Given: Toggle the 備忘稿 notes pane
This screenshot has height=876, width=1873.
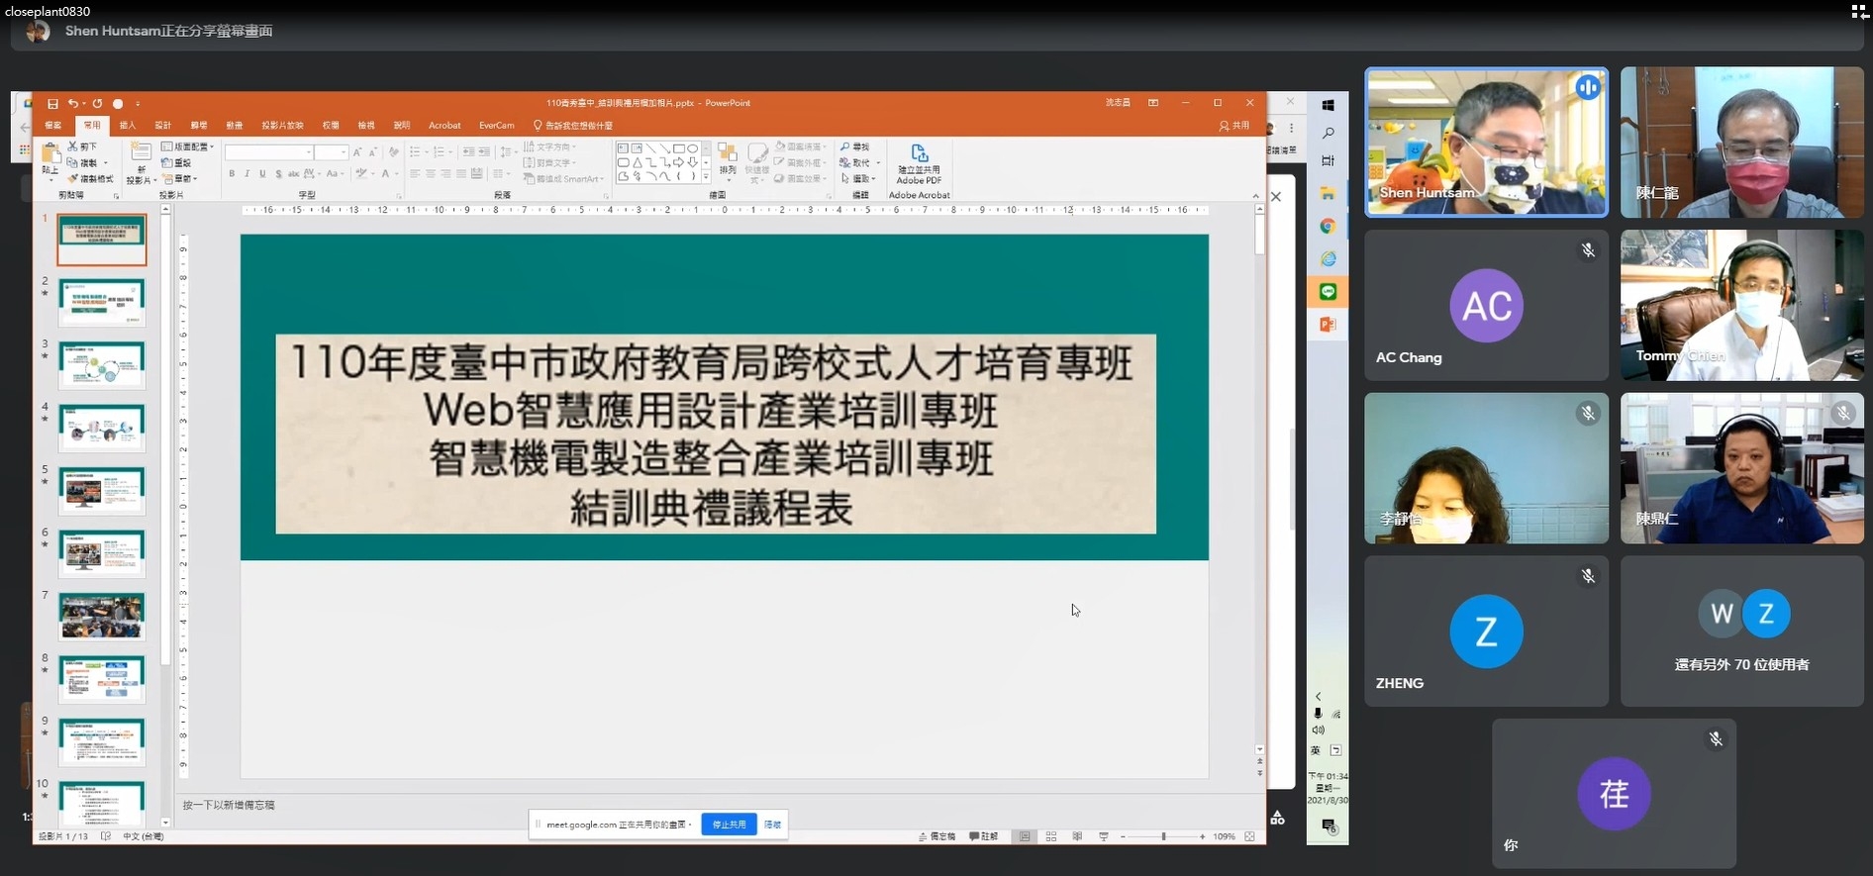Looking at the screenshot, I should pos(936,836).
